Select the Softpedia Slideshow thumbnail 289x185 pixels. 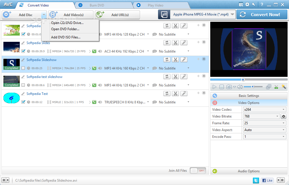coord(11,64)
